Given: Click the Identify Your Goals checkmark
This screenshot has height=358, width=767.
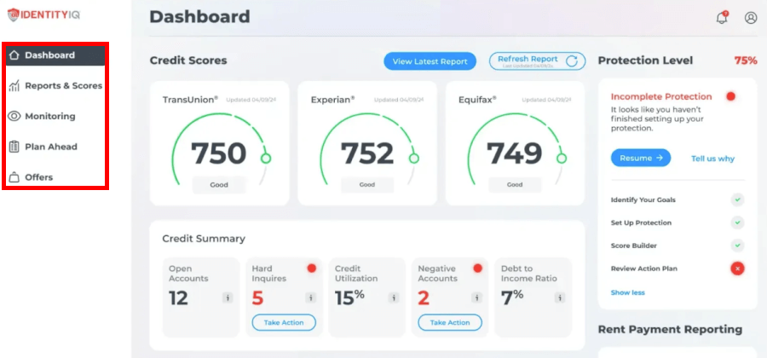Looking at the screenshot, I should click(738, 200).
